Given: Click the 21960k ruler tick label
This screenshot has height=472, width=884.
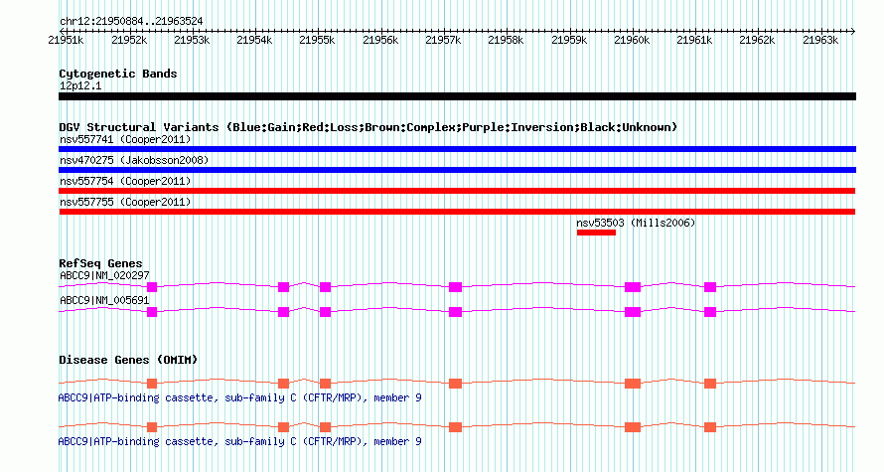Looking at the screenshot, I should pyautogui.click(x=632, y=40).
